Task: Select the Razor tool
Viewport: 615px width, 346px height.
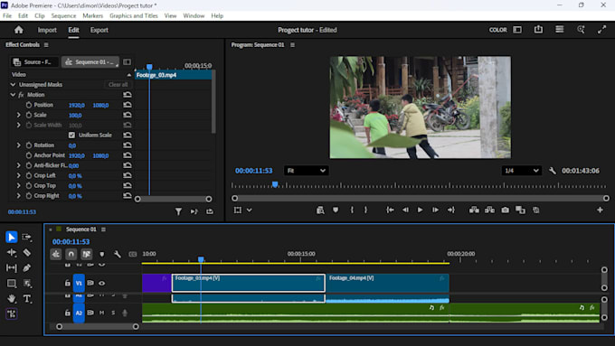Action: pyautogui.click(x=26, y=253)
